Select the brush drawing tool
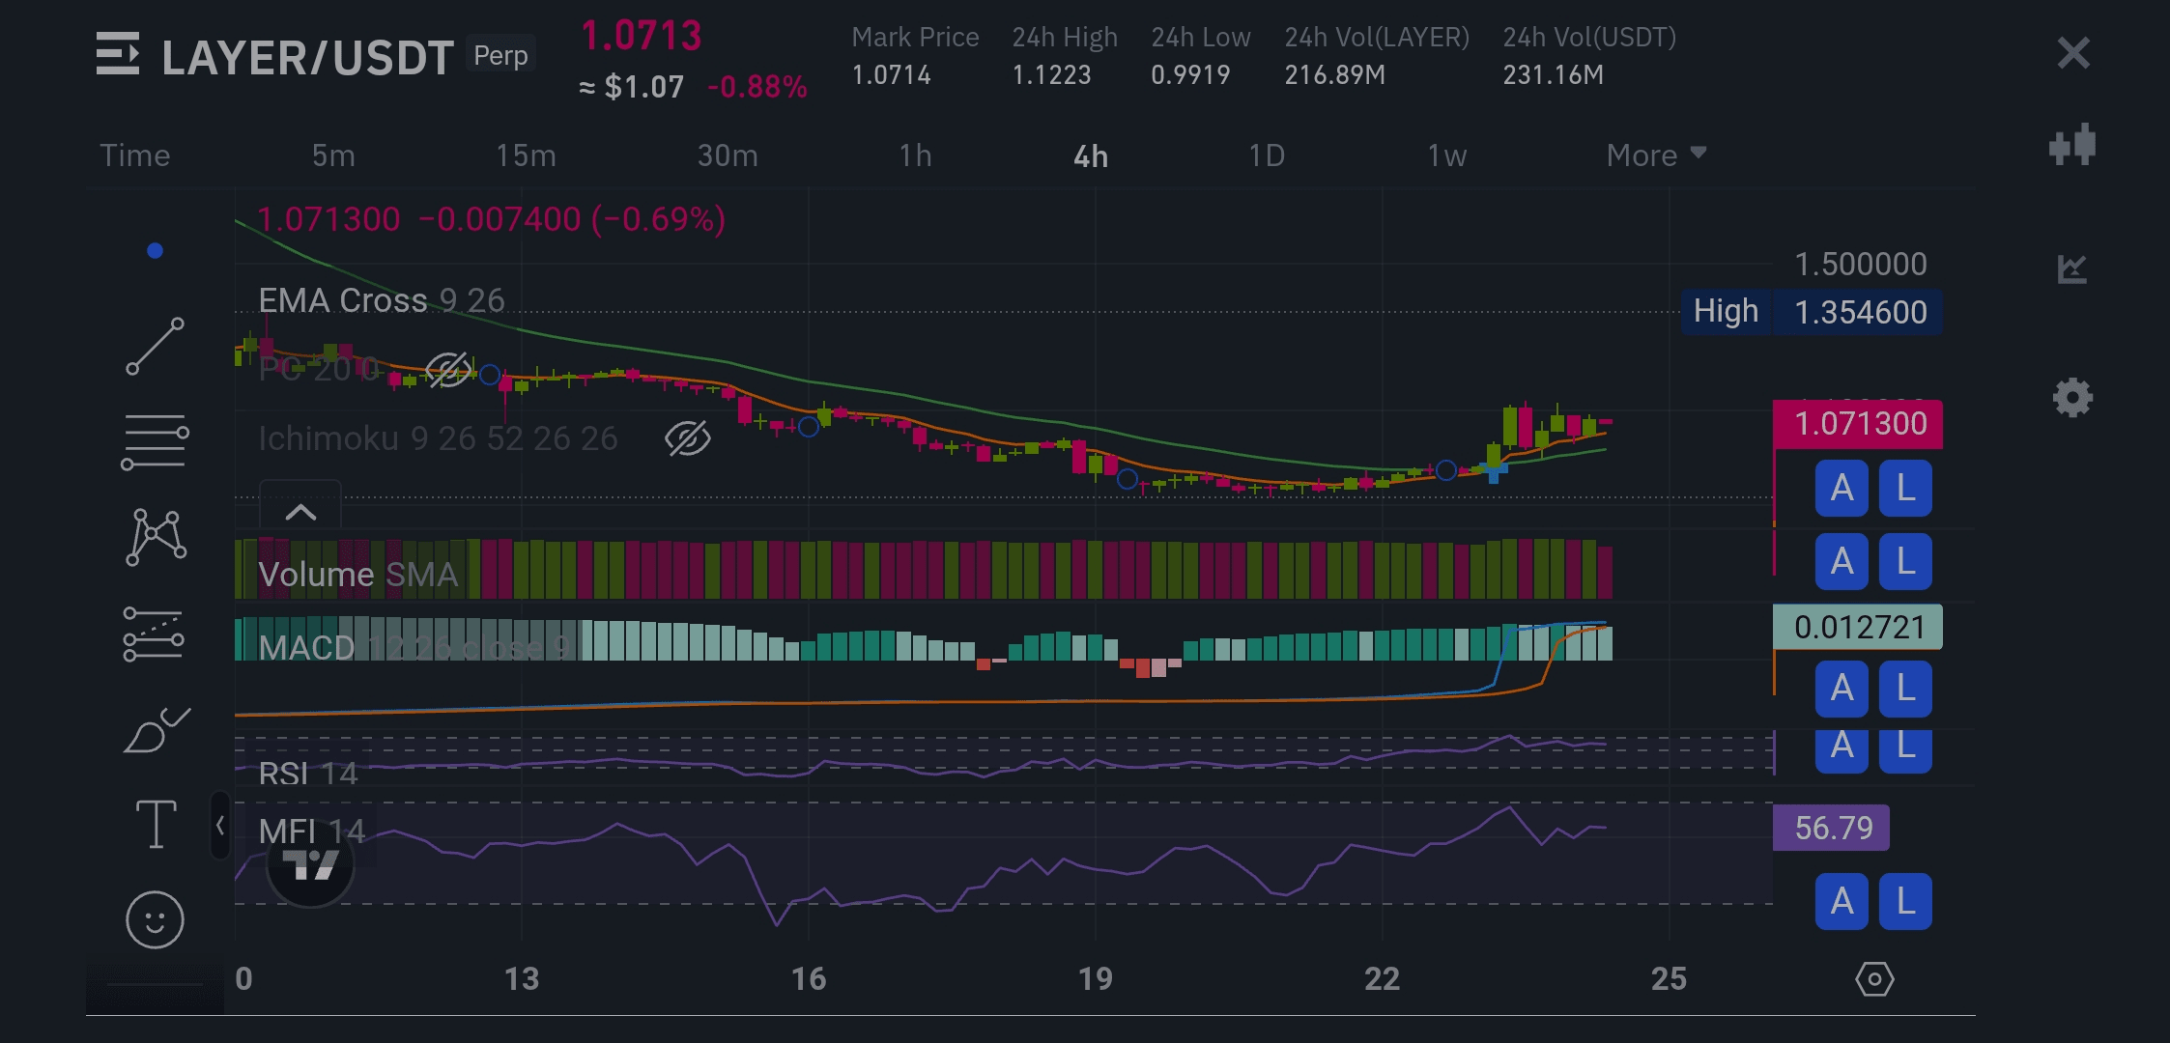The height and width of the screenshot is (1043, 2170). [x=155, y=731]
